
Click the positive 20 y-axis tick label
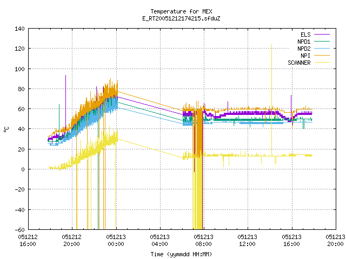tap(21, 149)
